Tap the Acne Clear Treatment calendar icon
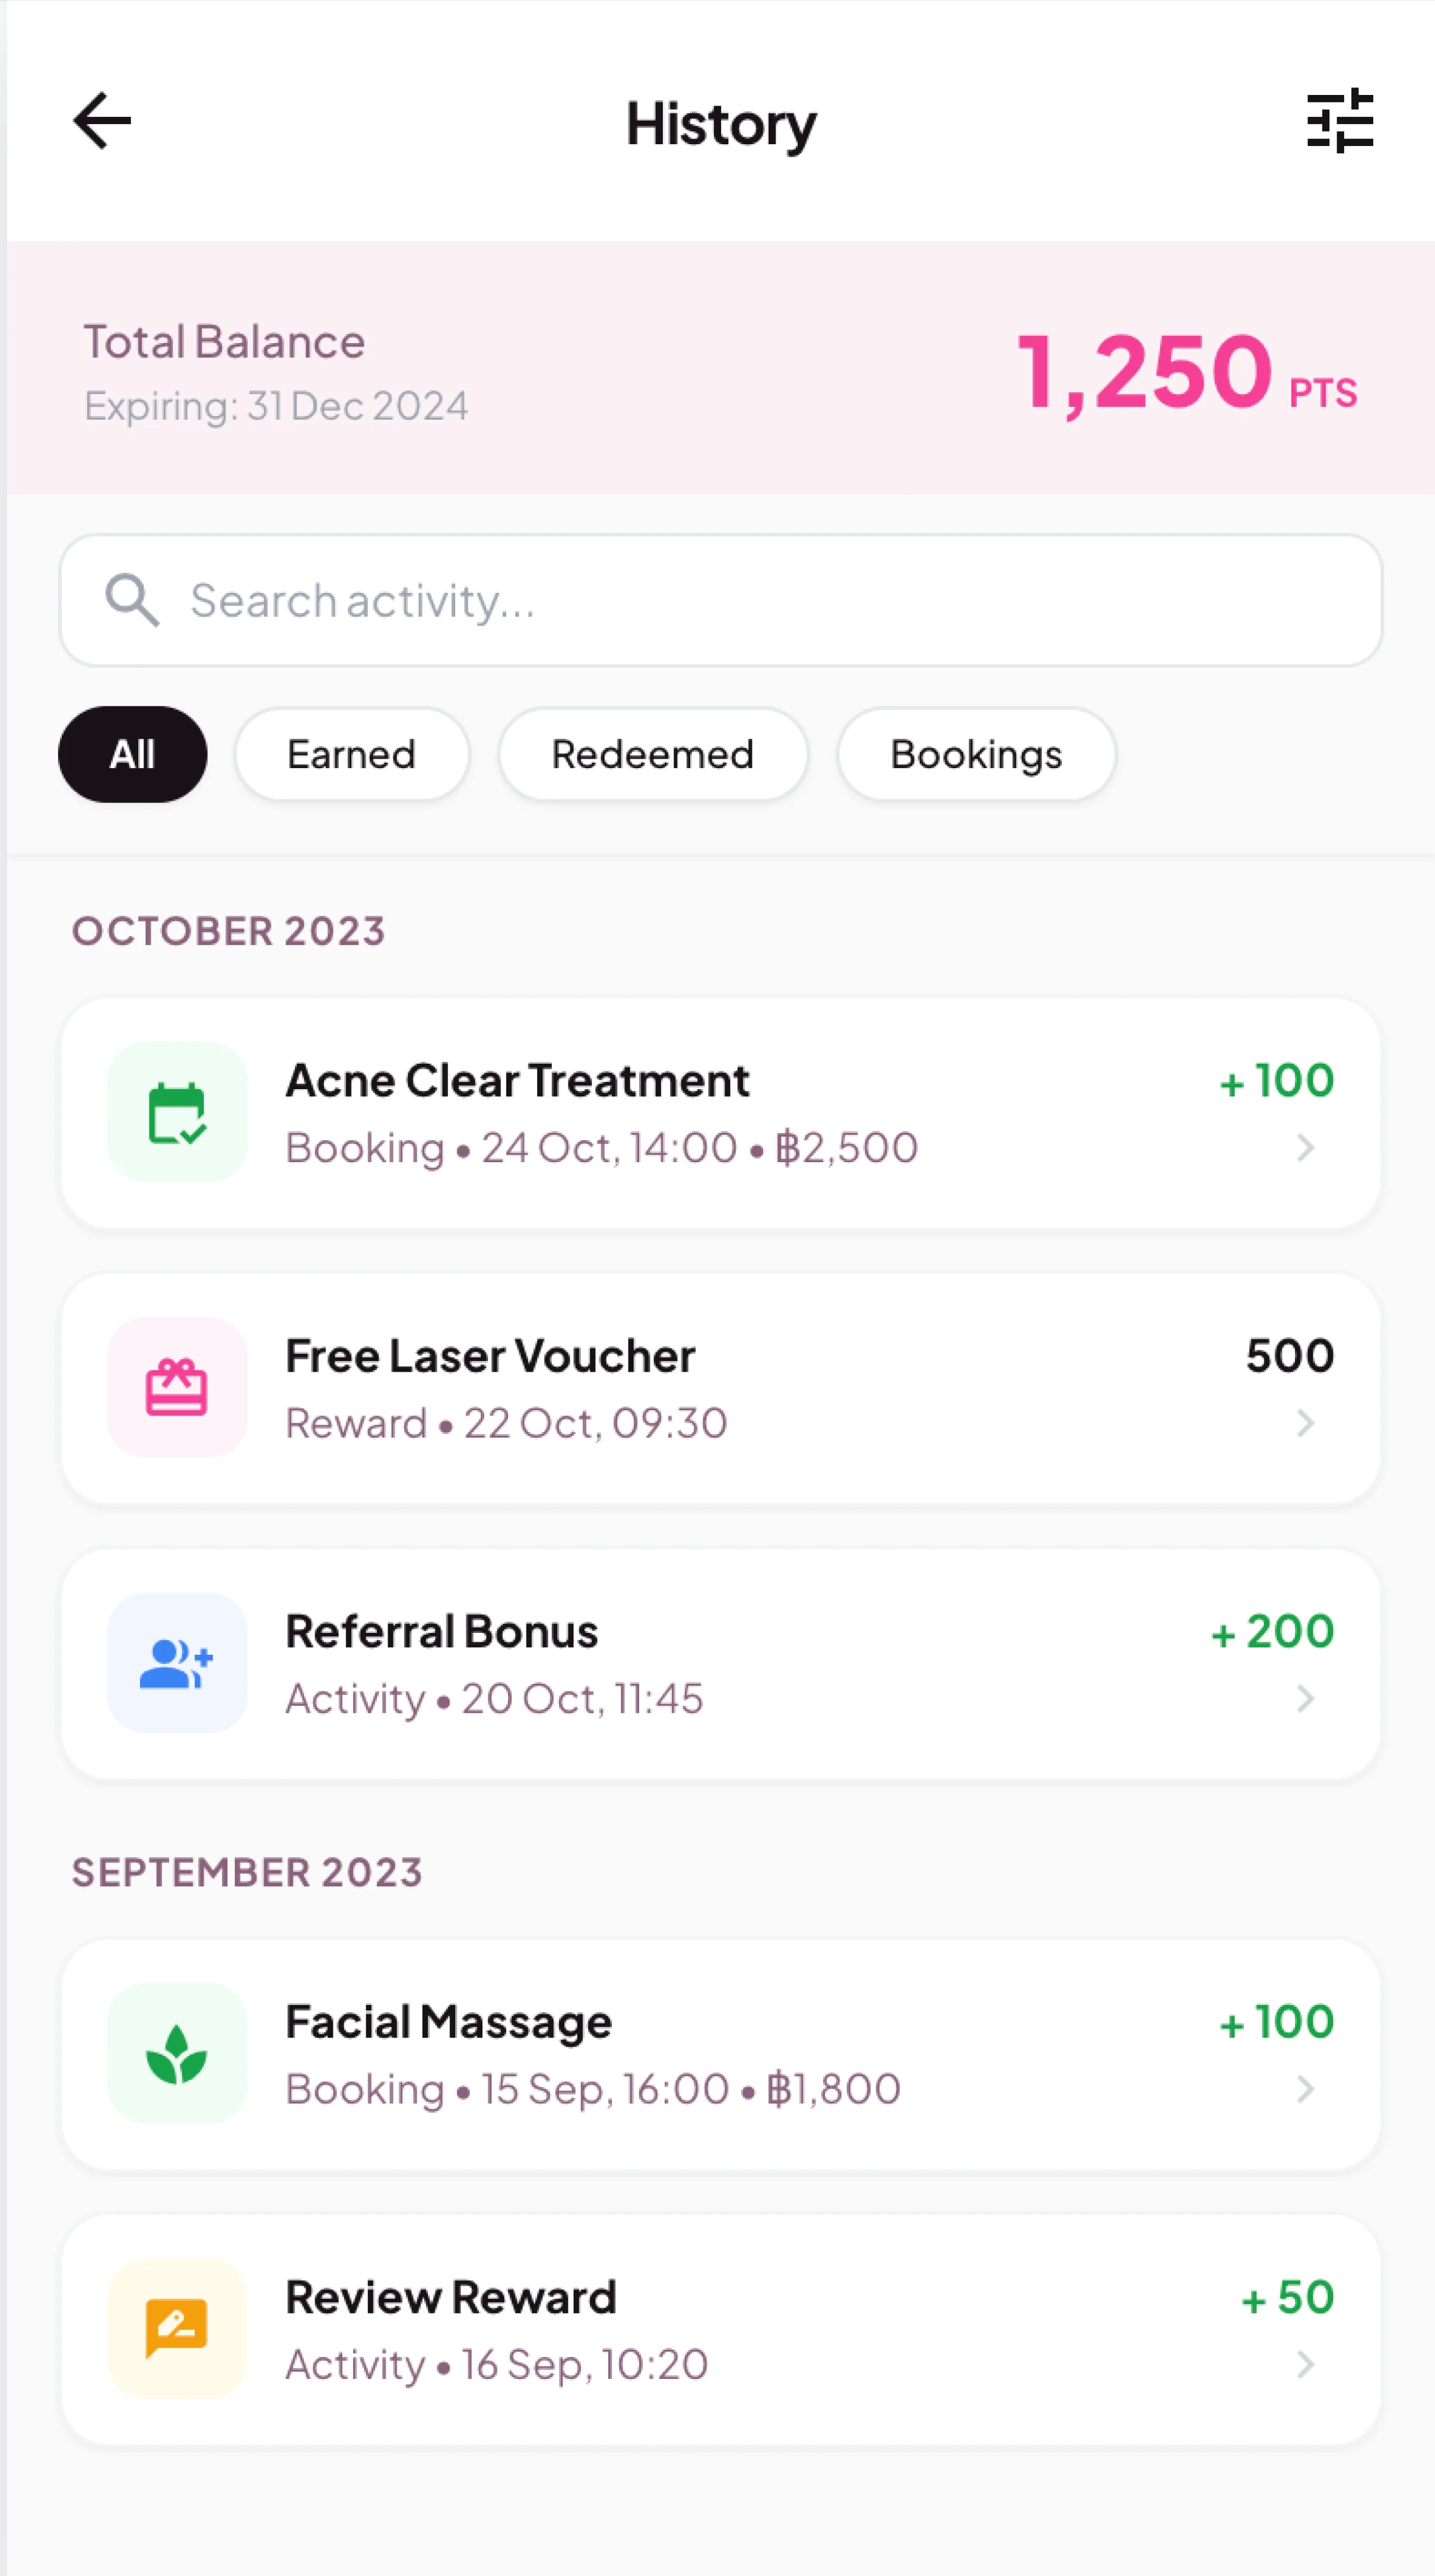The width and height of the screenshot is (1435, 2576). pos(177,1112)
